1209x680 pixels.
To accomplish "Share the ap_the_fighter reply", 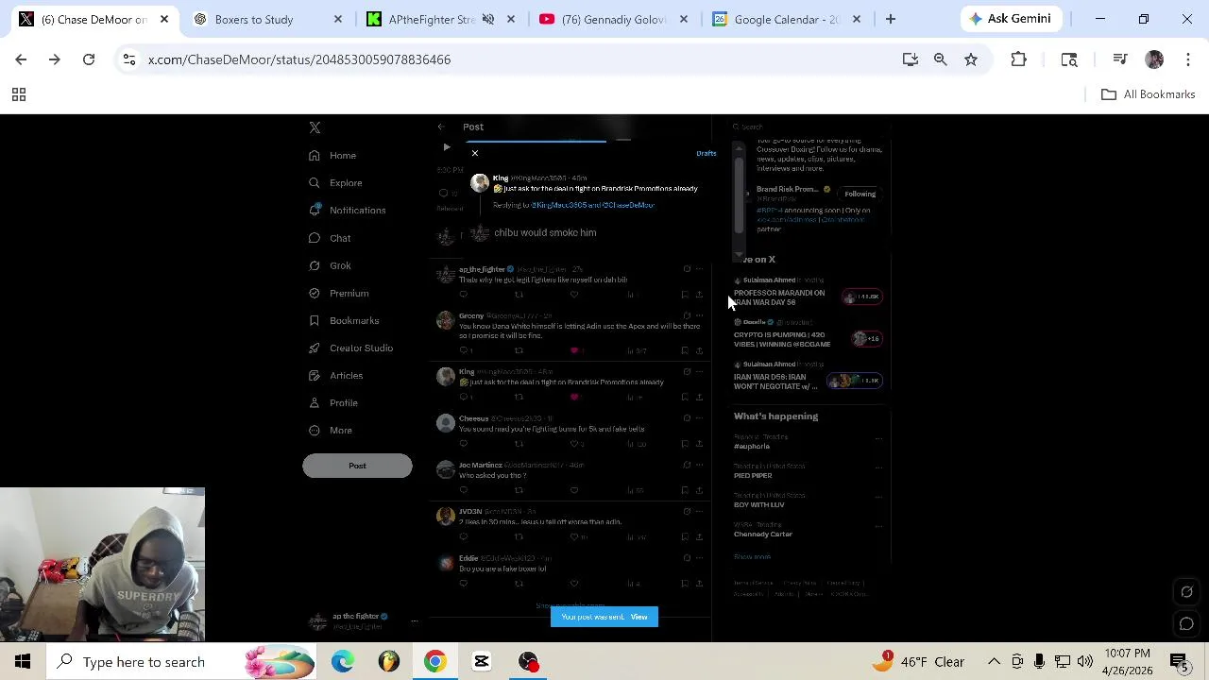I will pos(699,295).
